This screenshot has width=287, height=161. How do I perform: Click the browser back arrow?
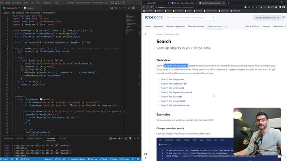(144, 7)
